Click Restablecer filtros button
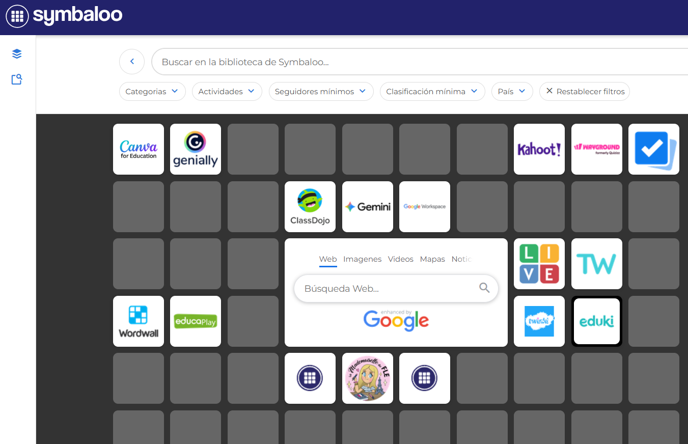Screen dimensions: 688x444 point(585,92)
